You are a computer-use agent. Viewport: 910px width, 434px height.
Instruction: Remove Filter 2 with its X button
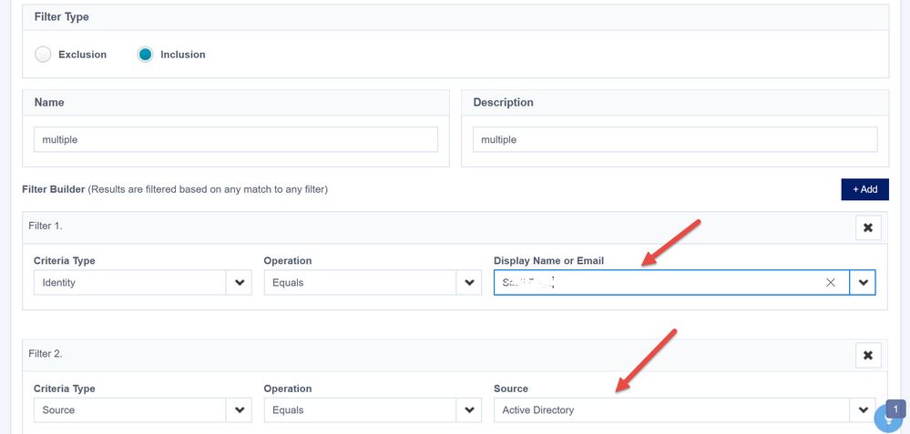[867, 355]
